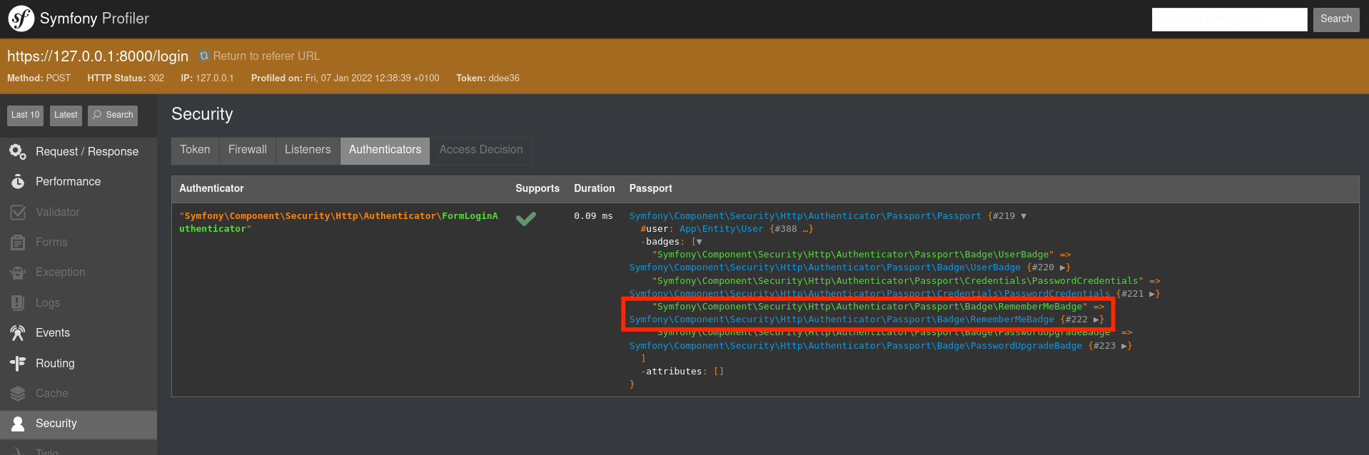
Task: Expand PasswordCredentials #221 object
Action: tap(1151, 294)
